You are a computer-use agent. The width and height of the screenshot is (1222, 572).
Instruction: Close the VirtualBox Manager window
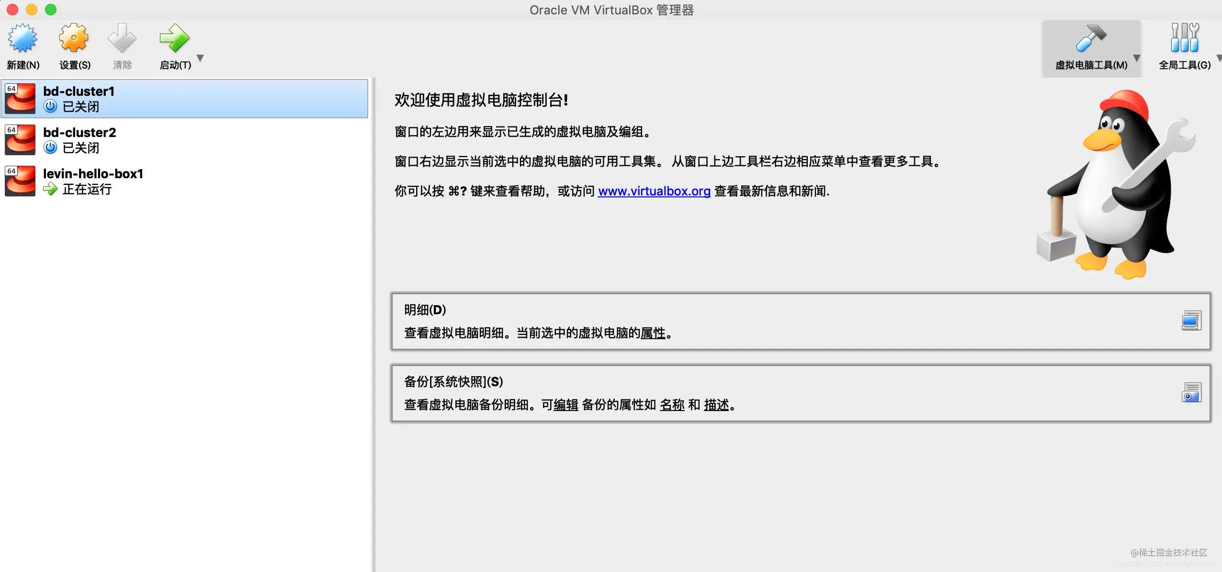[12, 10]
